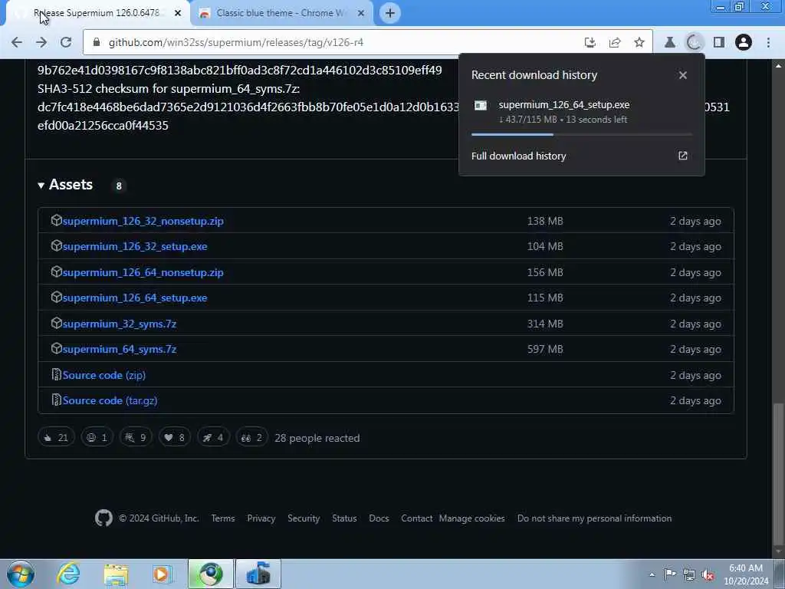Open the side panel icon

click(x=719, y=43)
